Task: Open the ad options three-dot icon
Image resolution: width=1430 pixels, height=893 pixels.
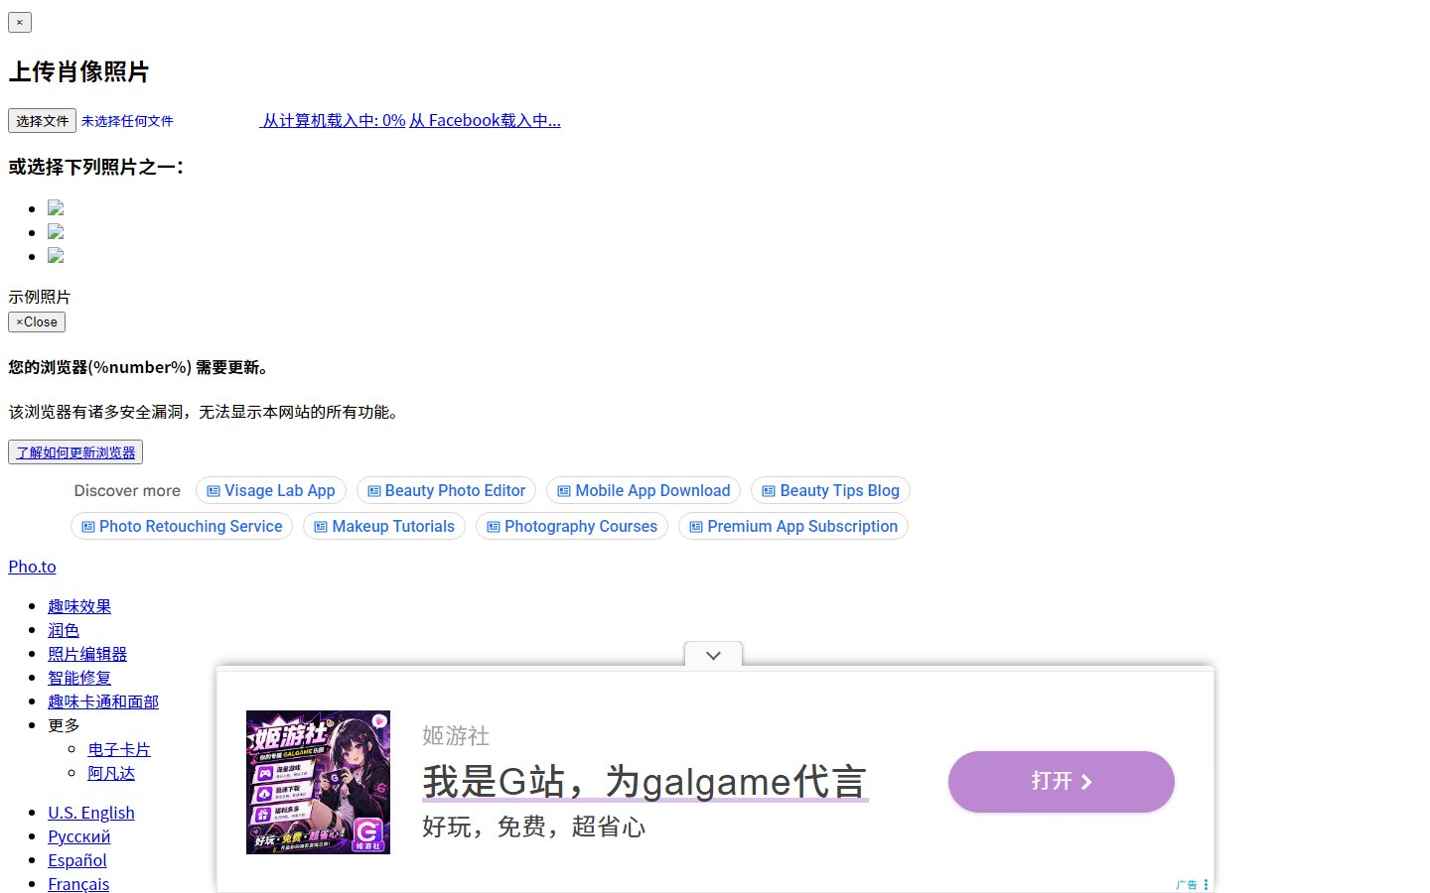Action: [1206, 884]
